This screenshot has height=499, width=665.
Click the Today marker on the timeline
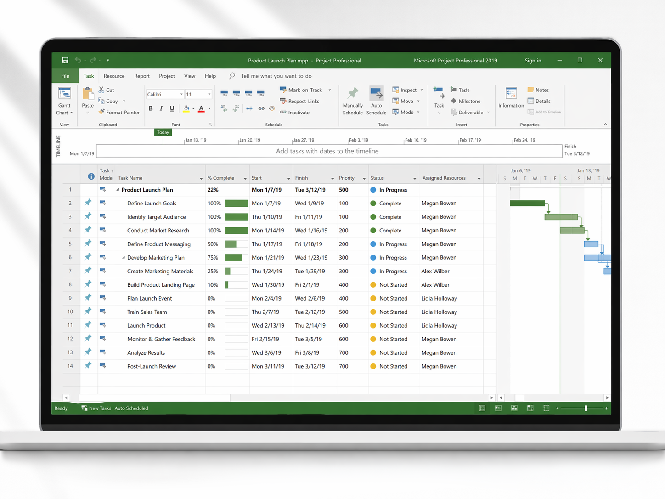(x=163, y=132)
